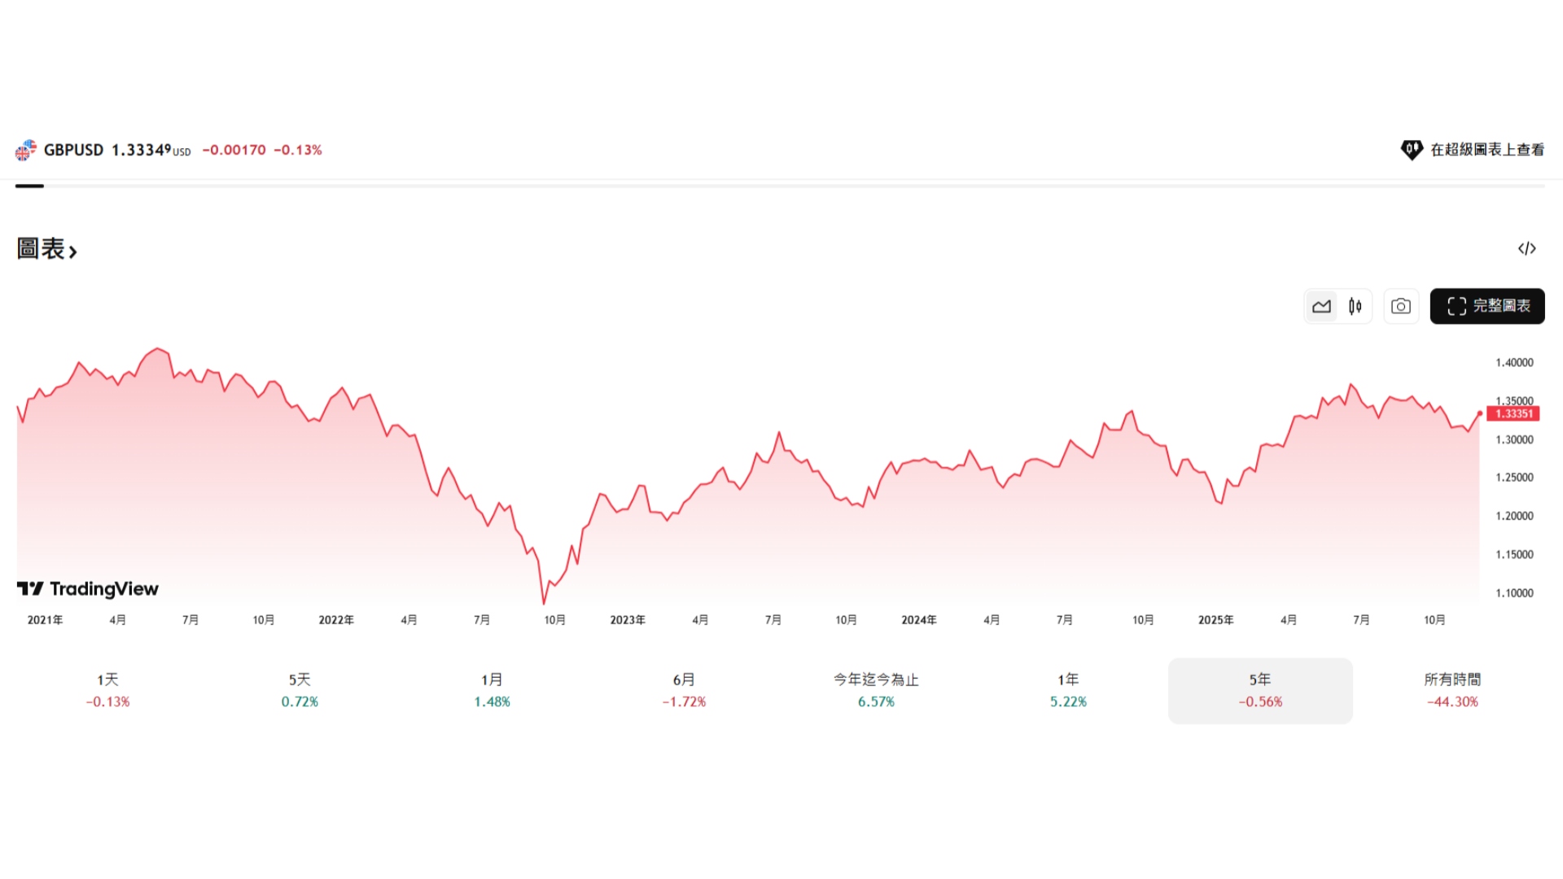Viewport: 1563px width, 879px height.
Task: Click the 完整圖表 full chart button
Action: [1487, 307]
